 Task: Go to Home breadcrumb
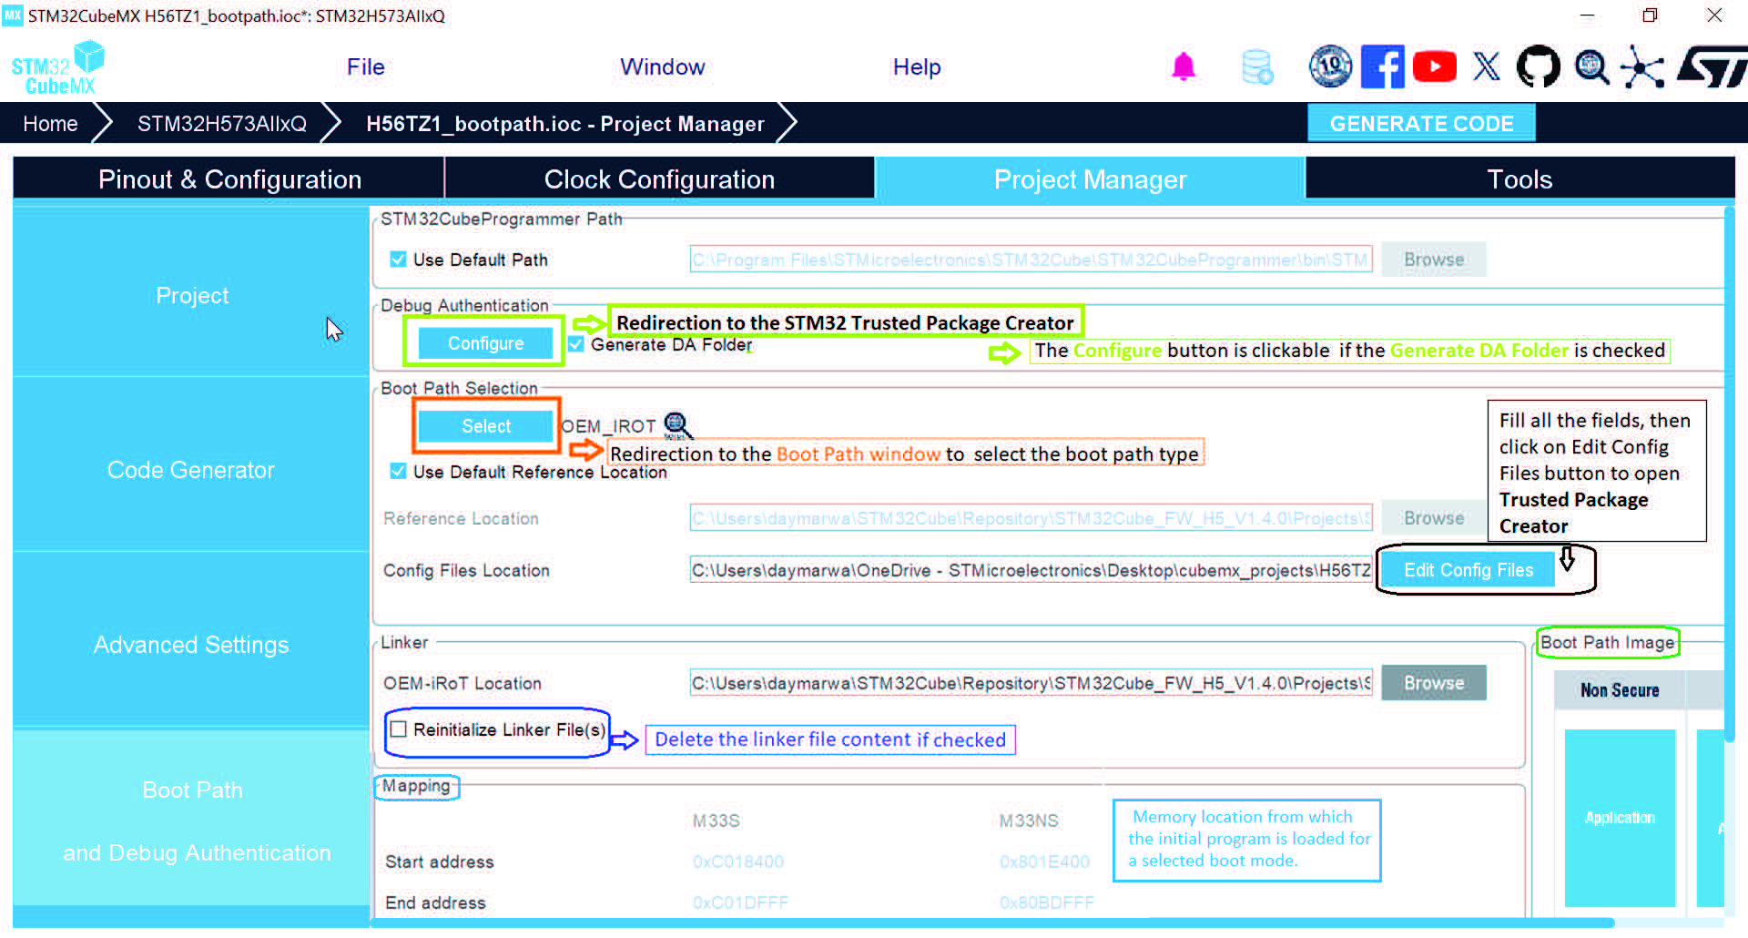[50, 124]
